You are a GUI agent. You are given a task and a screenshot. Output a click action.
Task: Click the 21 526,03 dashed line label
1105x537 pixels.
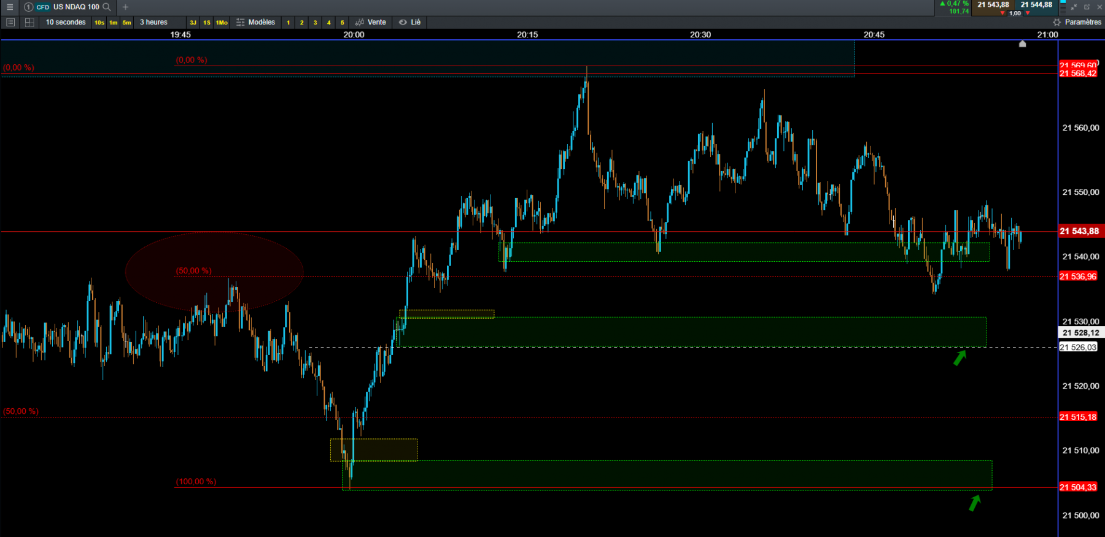tap(1078, 348)
